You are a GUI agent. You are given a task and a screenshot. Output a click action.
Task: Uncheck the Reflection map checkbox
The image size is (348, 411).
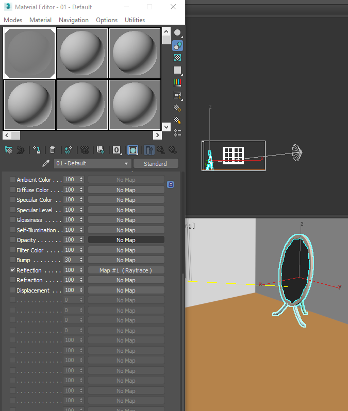point(12,270)
